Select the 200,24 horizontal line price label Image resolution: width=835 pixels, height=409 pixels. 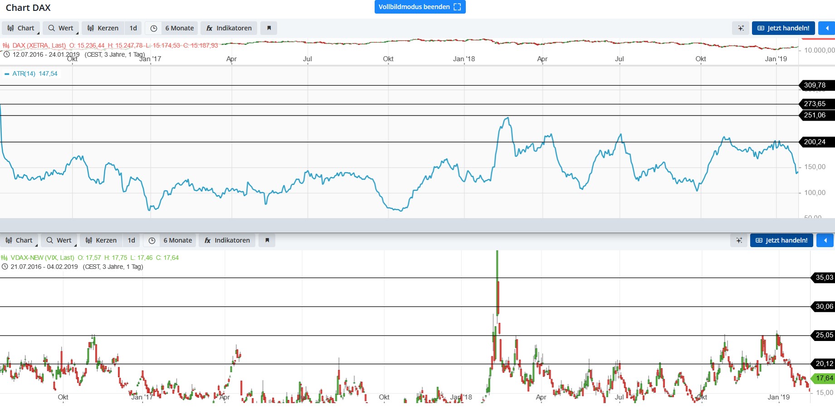pyautogui.click(x=815, y=142)
